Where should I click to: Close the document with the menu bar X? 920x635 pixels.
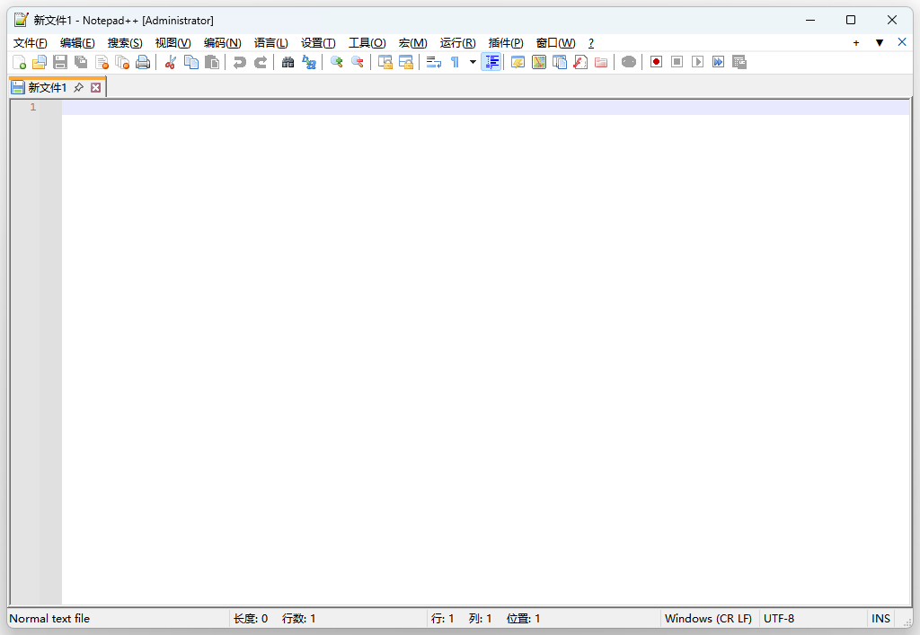902,42
